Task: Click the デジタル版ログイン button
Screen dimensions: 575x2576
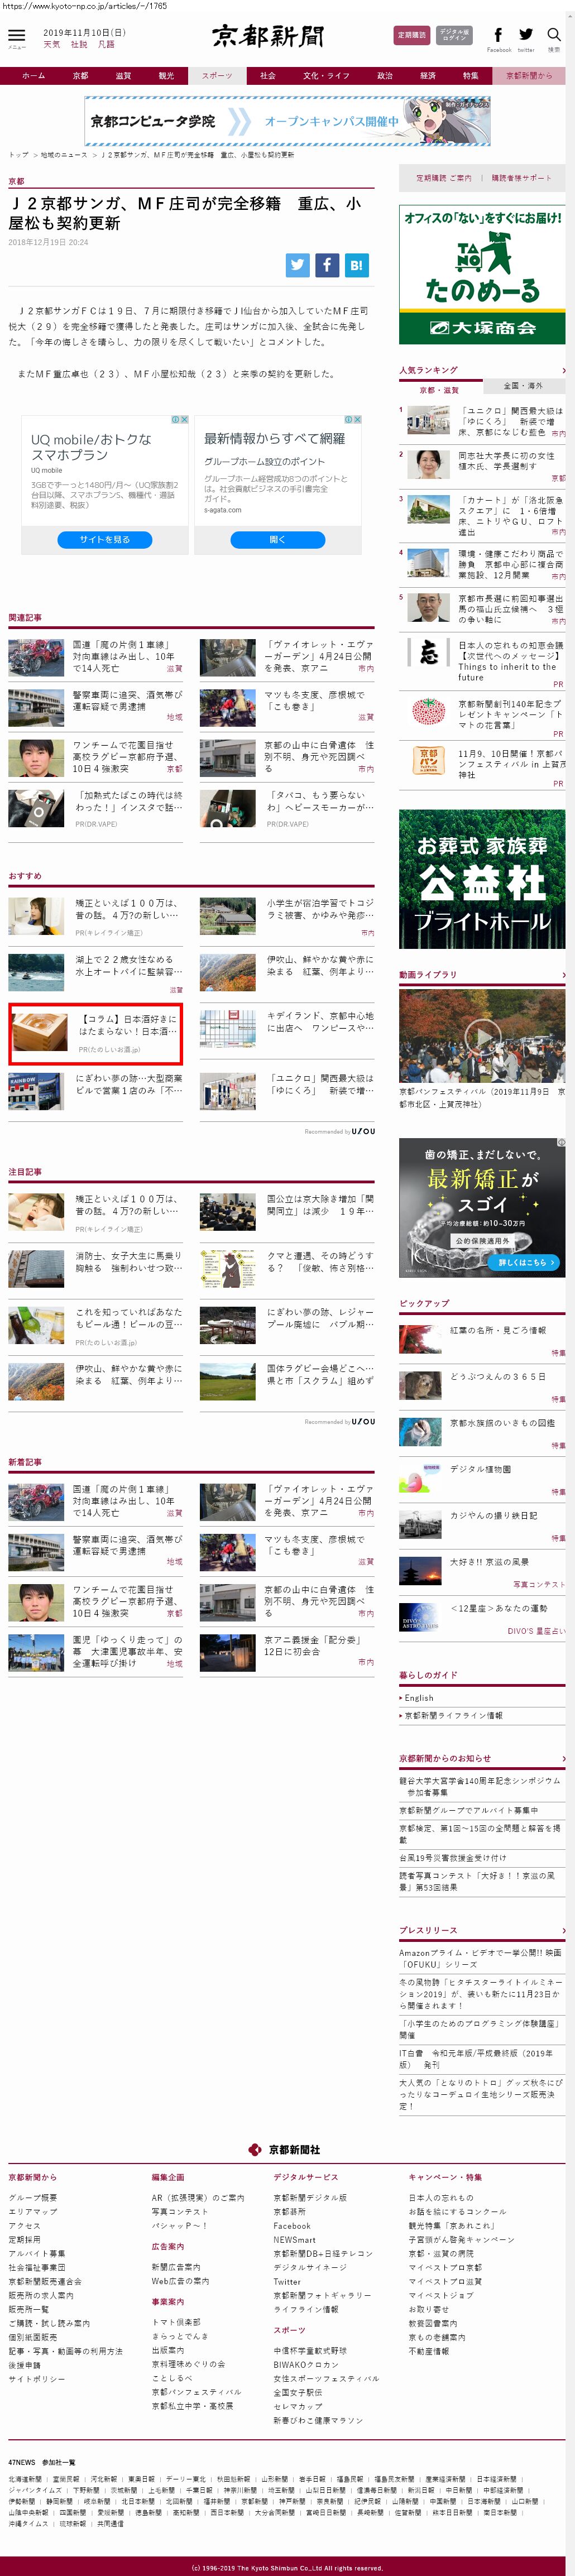Action: [454, 35]
